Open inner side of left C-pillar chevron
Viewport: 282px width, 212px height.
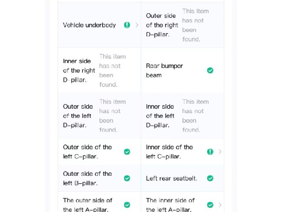(x=220, y=152)
